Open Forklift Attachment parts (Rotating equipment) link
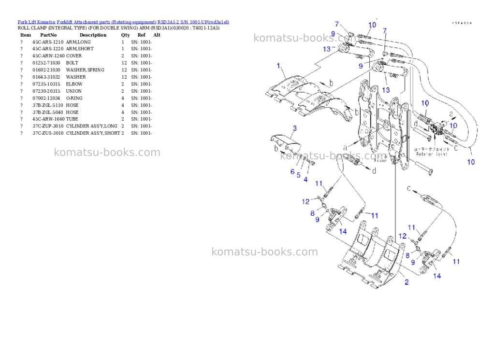This screenshot has width=495, height=350. pyautogui.click(x=106, y=22)
